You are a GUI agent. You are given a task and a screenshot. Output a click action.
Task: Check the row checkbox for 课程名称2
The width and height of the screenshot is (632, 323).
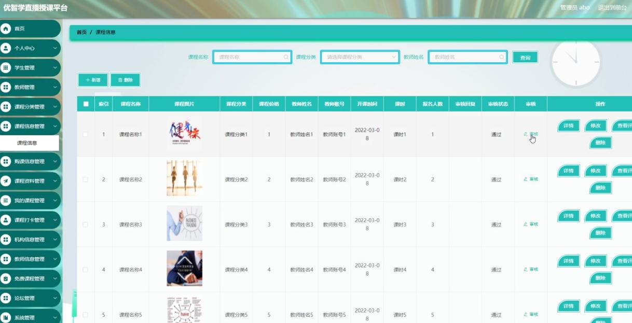tap(86, 179)
